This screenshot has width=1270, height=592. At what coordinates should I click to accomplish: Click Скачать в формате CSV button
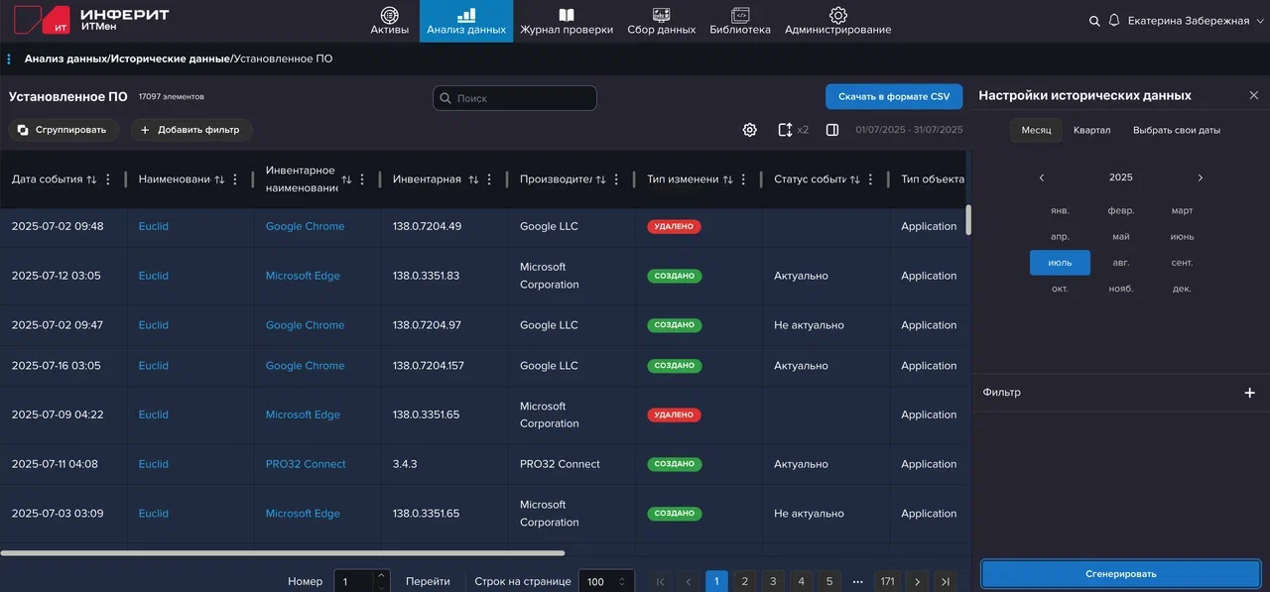coord(893,96)
